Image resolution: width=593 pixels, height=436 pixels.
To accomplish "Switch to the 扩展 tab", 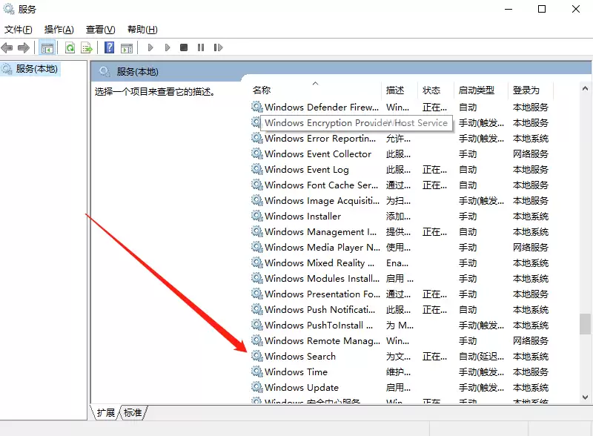I will click(107, 414).
